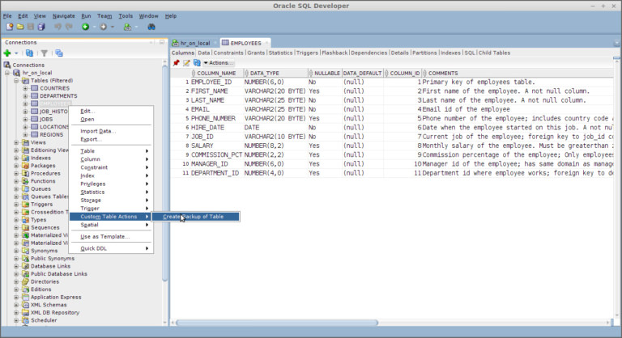Click the Save All toolbar icon
The image size is (622, 338).
(x=41, y=27)
